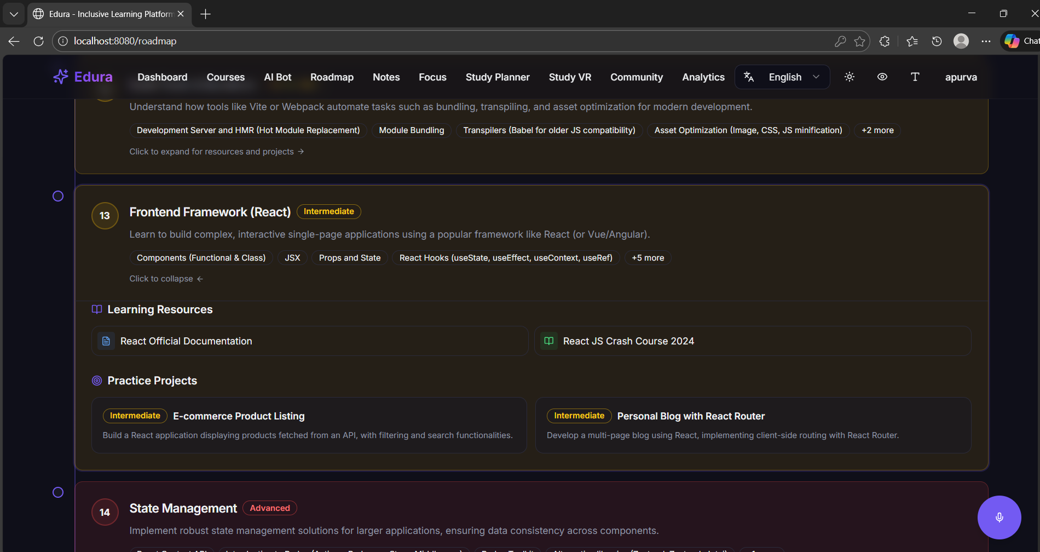Image resolution: width=1040 pixels, height=552 pixels.
Task: Open the favorites list icon
Action: click(x=912, y=41)
